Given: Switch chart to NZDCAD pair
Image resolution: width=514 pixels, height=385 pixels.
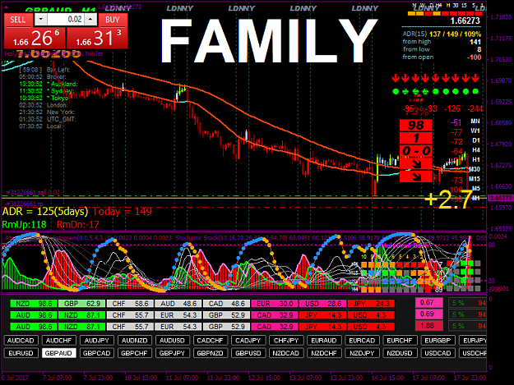Looking at the screenshot, I should (286, 353).
